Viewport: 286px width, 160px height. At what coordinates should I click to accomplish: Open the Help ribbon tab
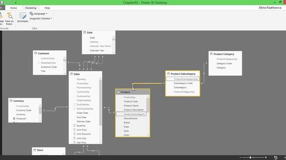click(47, 8)
